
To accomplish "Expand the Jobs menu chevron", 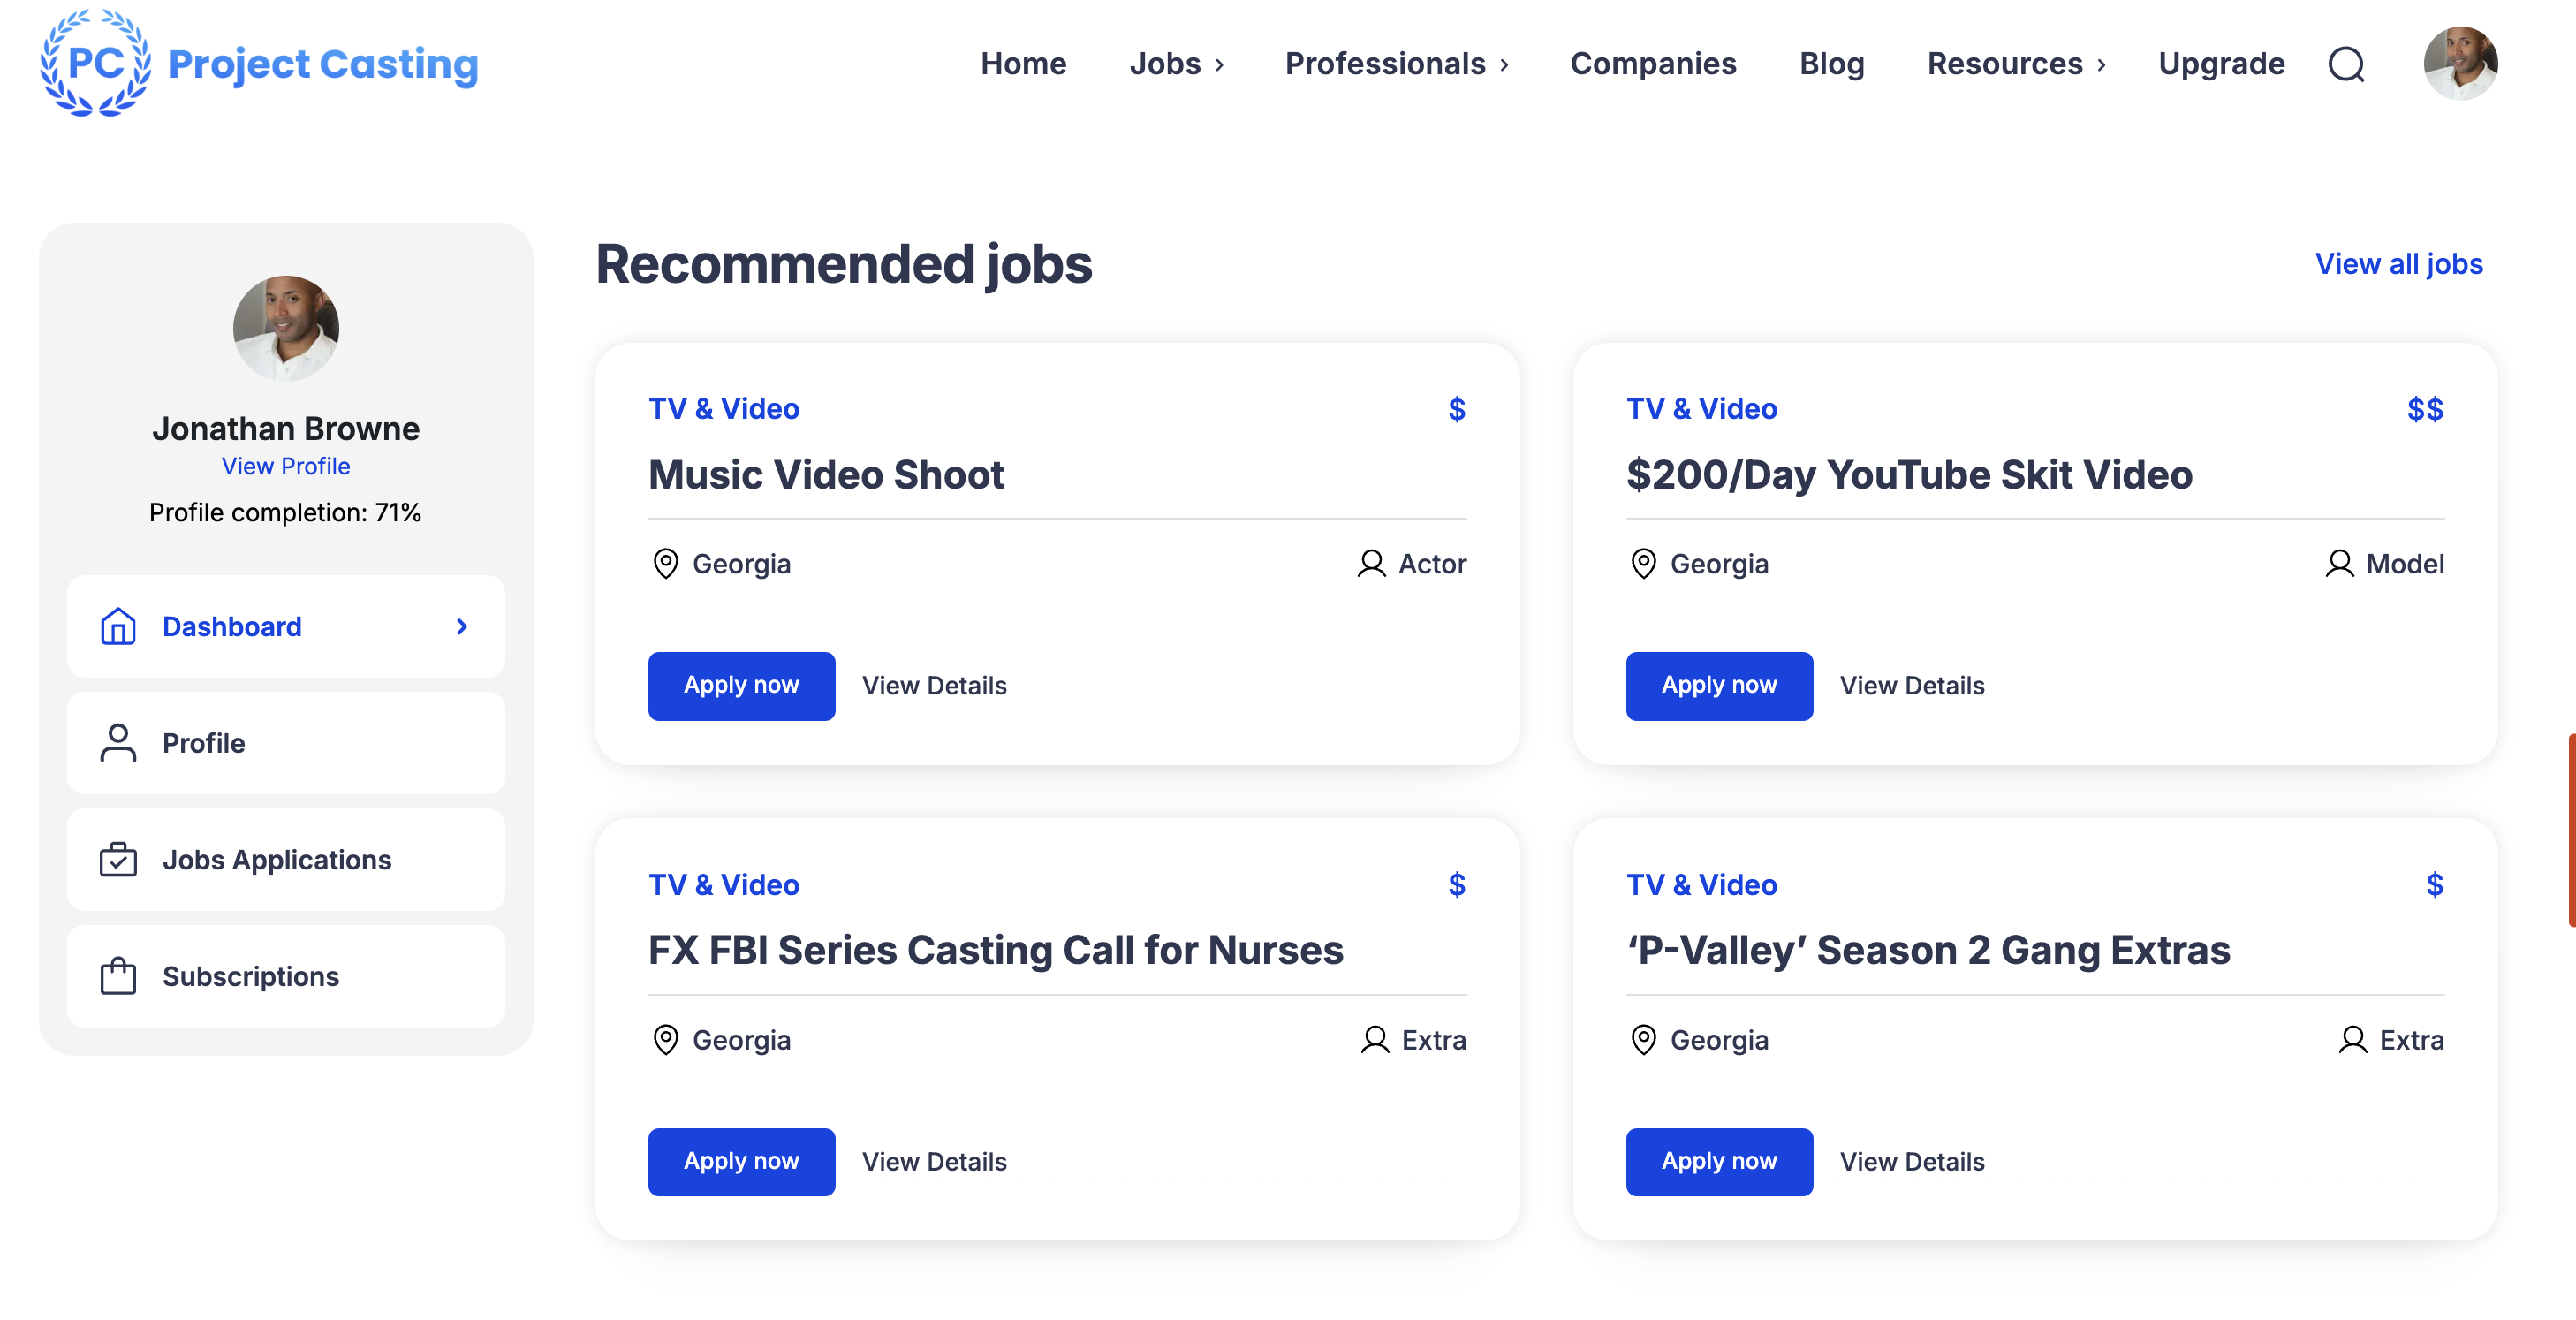I will point(1219,65).
